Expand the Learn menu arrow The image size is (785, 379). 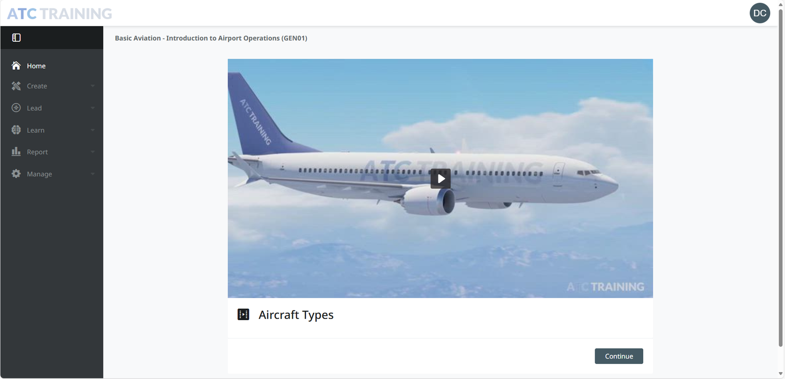[93, 130]
